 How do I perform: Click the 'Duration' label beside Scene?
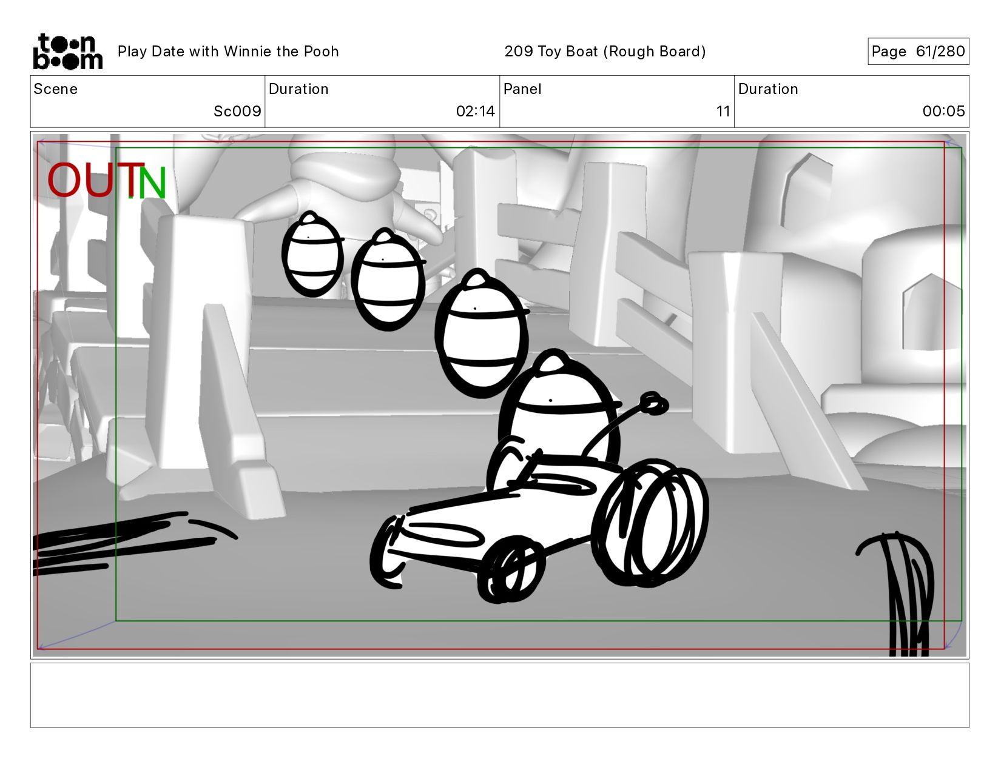coord(298,89)
